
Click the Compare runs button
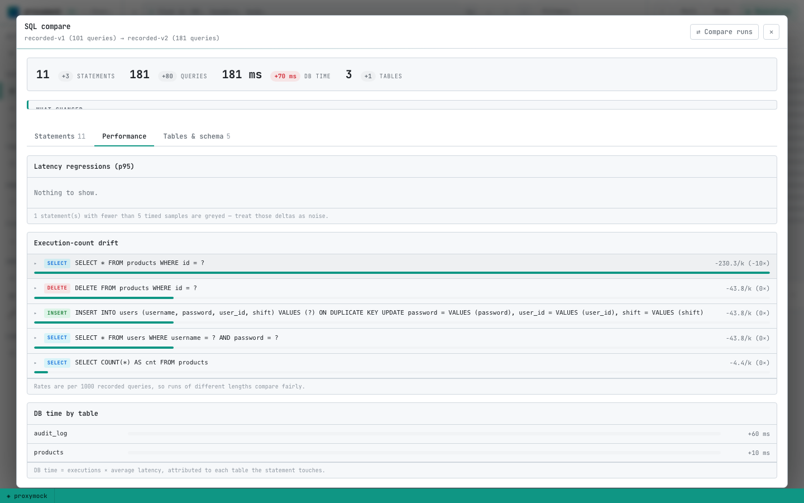coord(724,32)
